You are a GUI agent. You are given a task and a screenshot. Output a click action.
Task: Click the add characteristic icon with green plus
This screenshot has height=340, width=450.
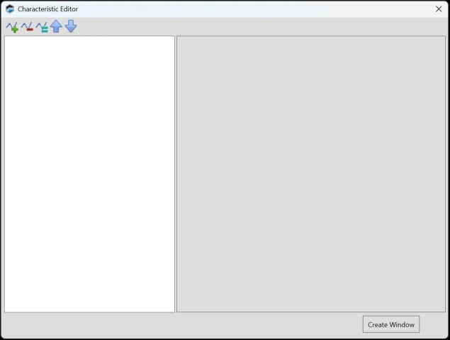pos(12,27)
